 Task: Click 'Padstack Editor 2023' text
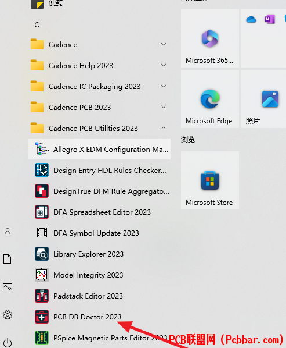(x=88, y=296)
